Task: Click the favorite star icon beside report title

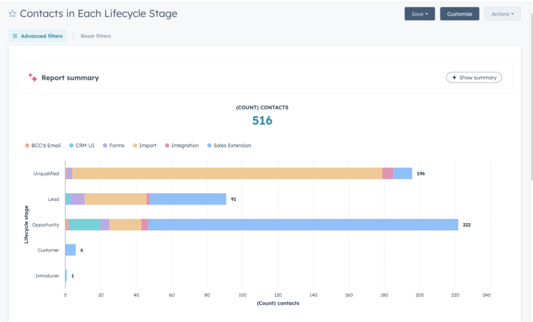Action: tap(12, 14)
